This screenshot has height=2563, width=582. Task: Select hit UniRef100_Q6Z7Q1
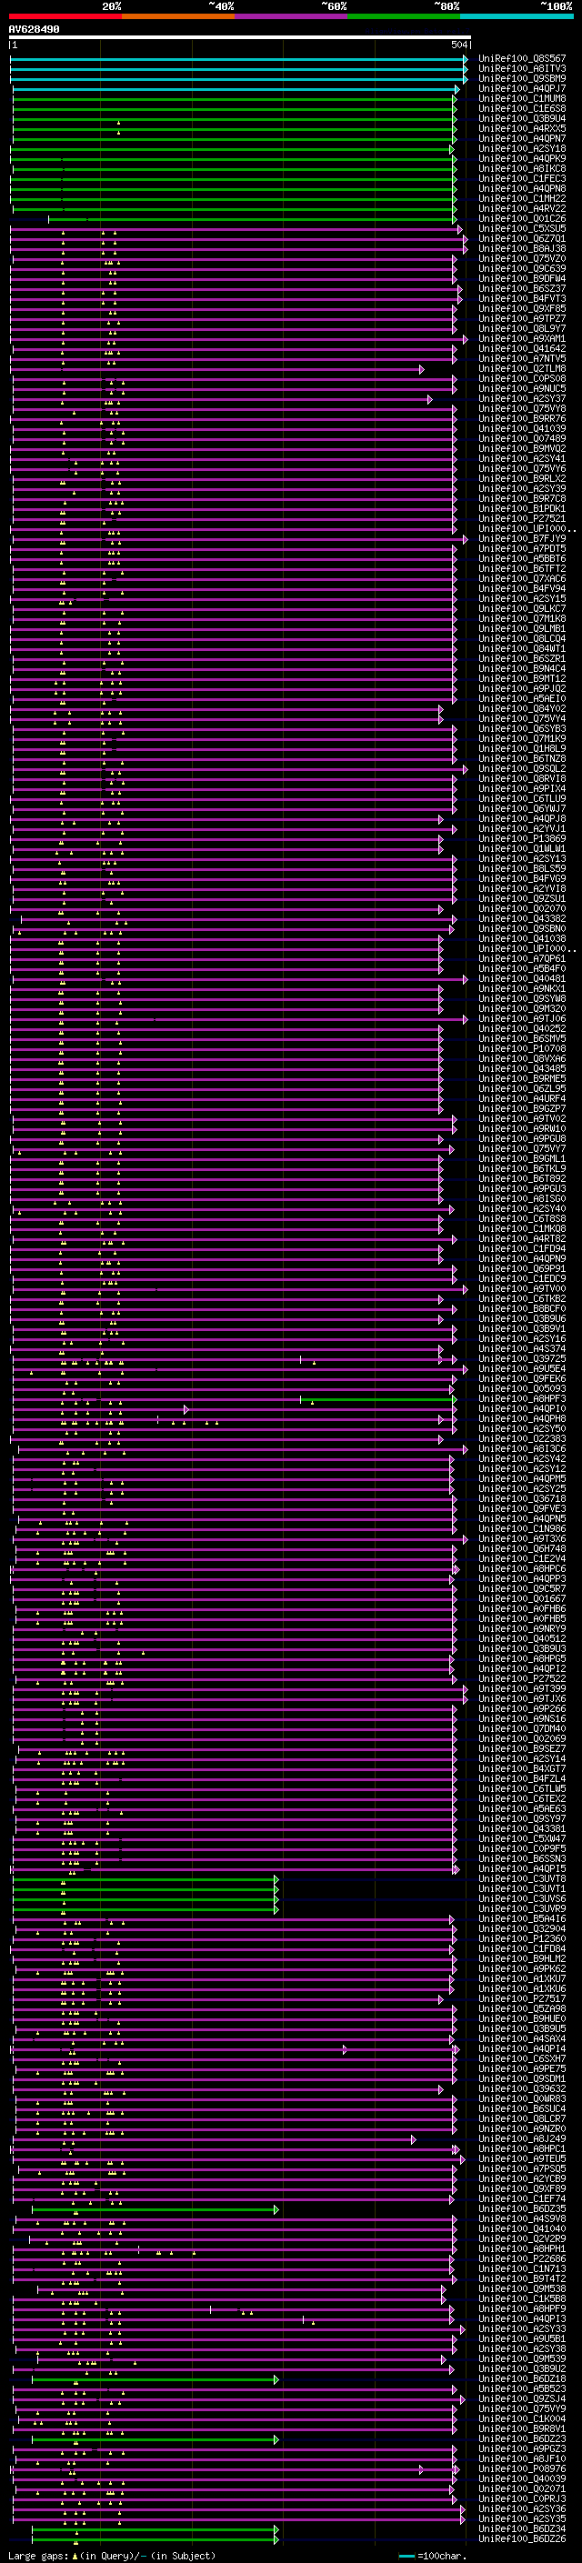pyautogui.click(x=522, y=239)
